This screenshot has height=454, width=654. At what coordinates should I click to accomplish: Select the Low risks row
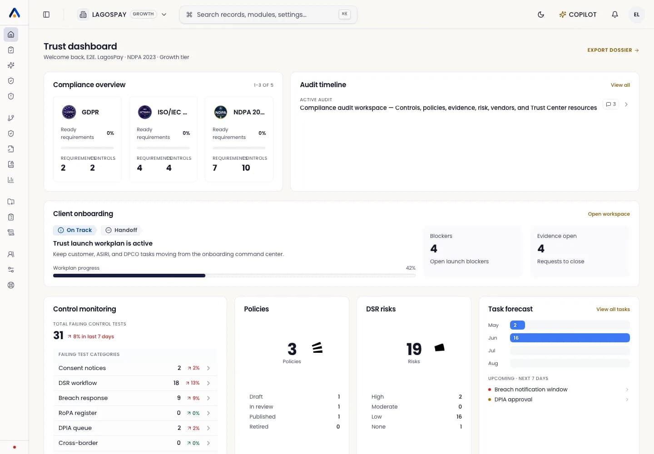(x=416, y=417)
